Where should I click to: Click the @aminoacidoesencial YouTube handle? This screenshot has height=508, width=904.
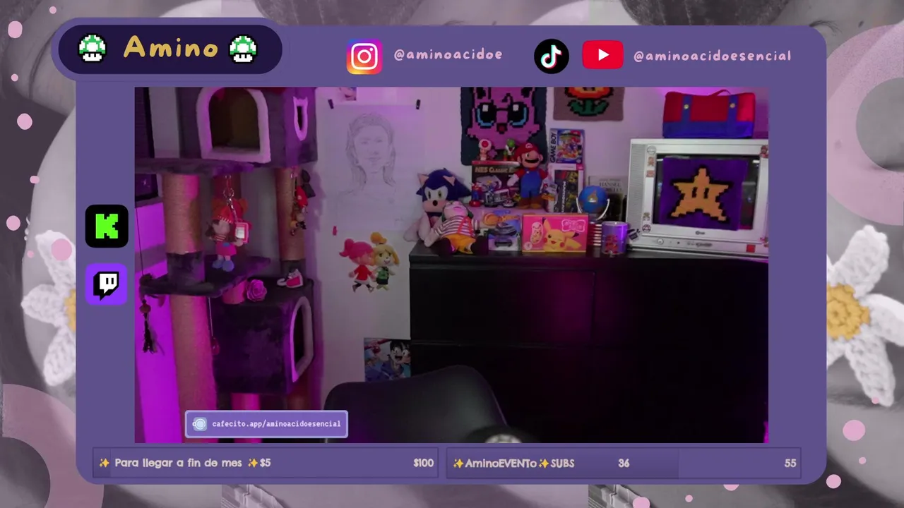pyautogui.click(x=712, y=56)
